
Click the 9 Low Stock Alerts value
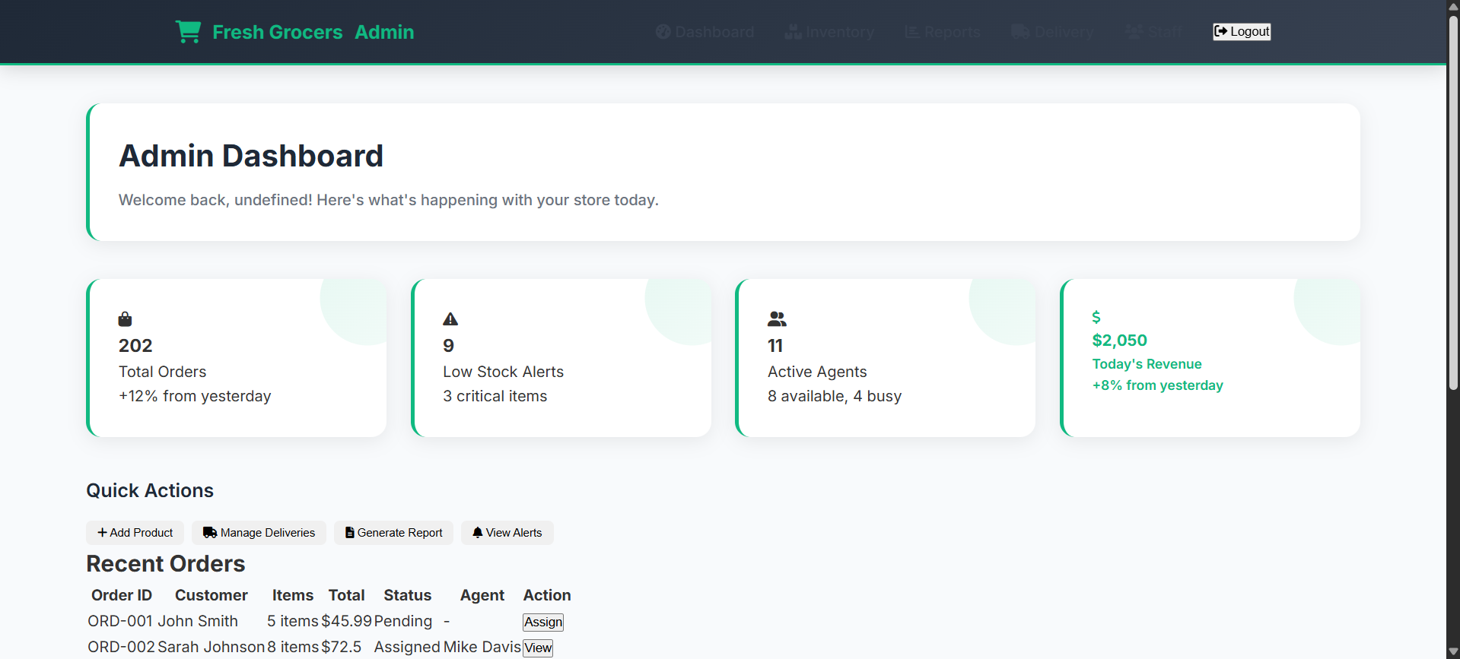coord(449,346)
